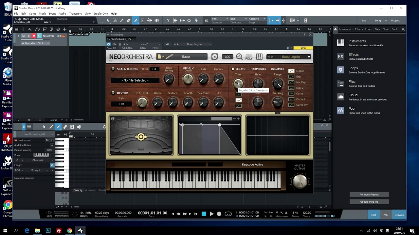The height and width of the screenshot is (235, 419).
Task: Toggle the Reverb LED
Action: [x=113, y=93]
